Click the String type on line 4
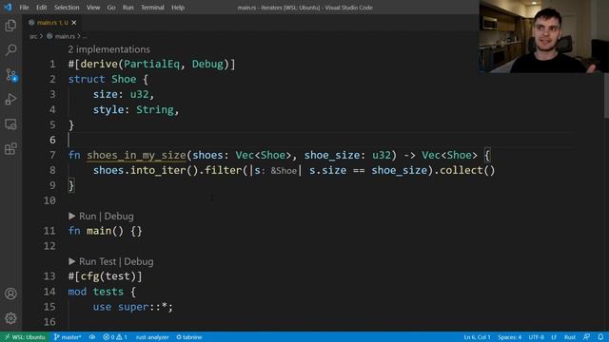The image size is (609, 342). pos(155,110)
